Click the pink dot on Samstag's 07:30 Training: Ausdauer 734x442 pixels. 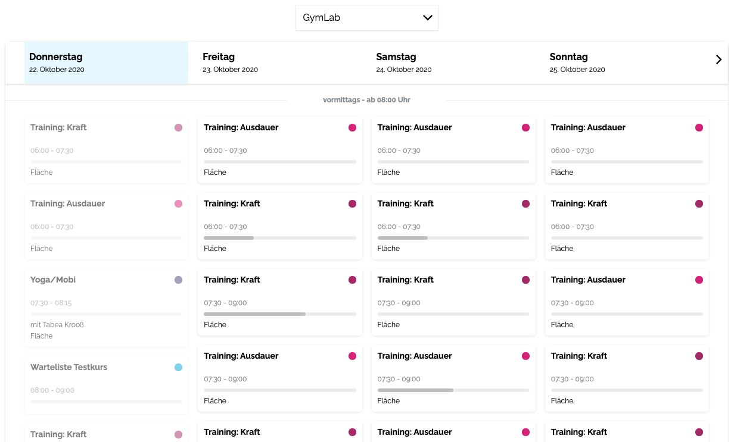pyautogui.click(x=525, y=356)
